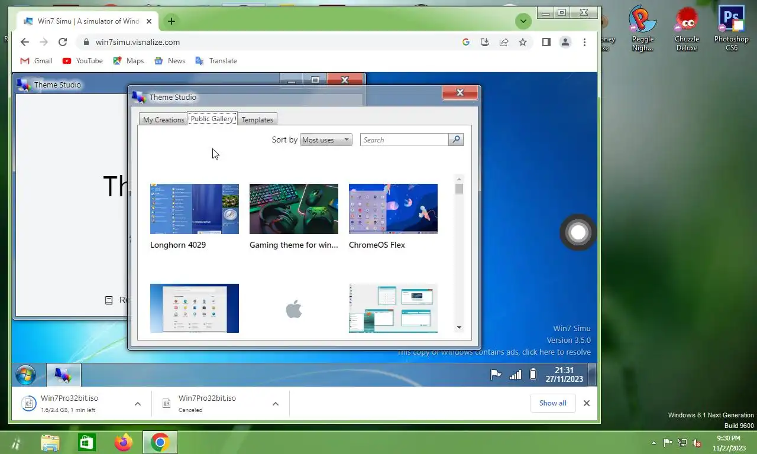This screenshot has height=454, width=757.
Task: Click the install app icon in address bar
Action: 485,42
